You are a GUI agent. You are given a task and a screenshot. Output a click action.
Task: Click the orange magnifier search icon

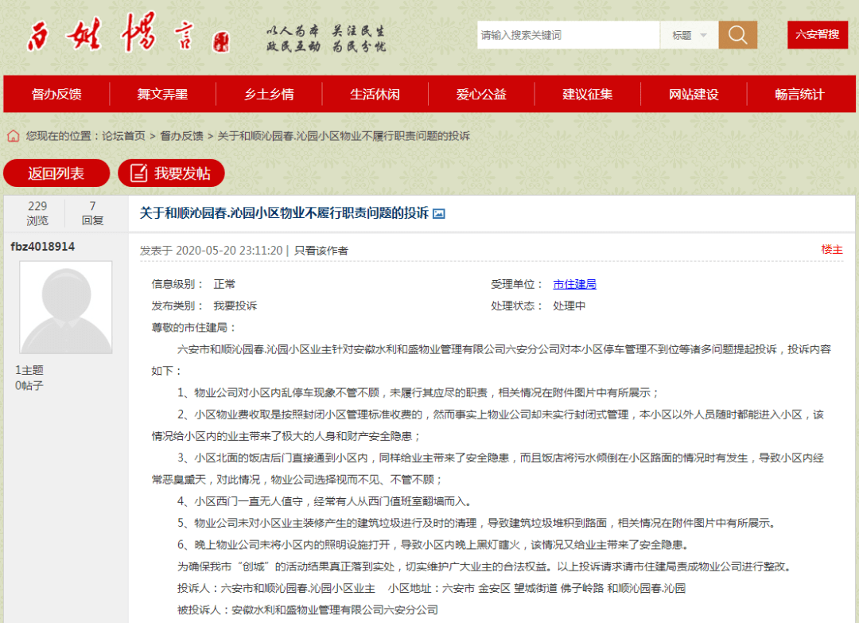click(737, 35)
